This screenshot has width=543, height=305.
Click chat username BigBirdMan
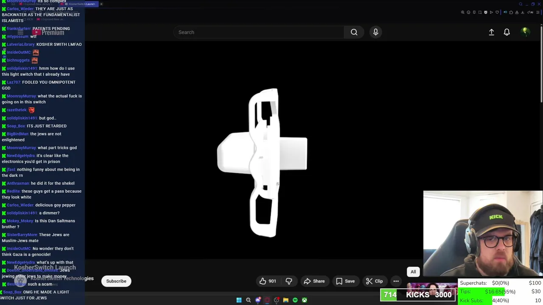[x=17, y=134]
